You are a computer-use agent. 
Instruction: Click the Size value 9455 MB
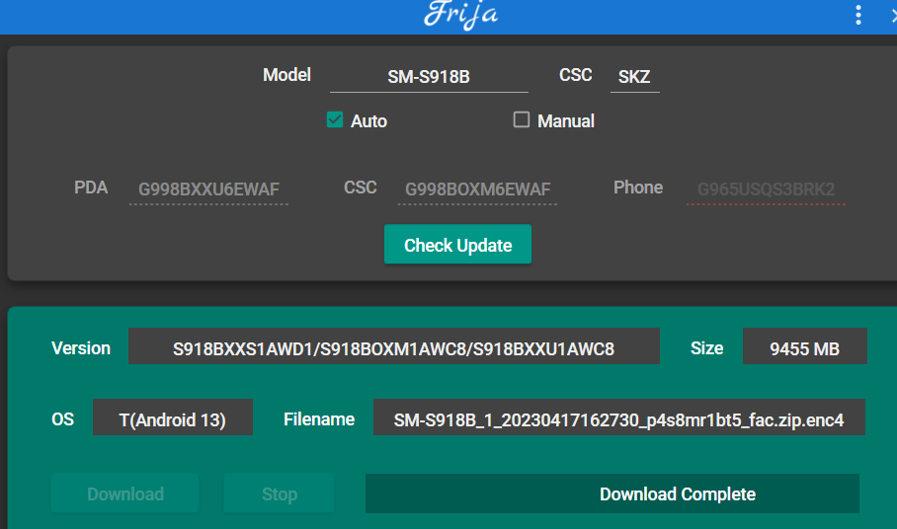[x=805, y=346]
